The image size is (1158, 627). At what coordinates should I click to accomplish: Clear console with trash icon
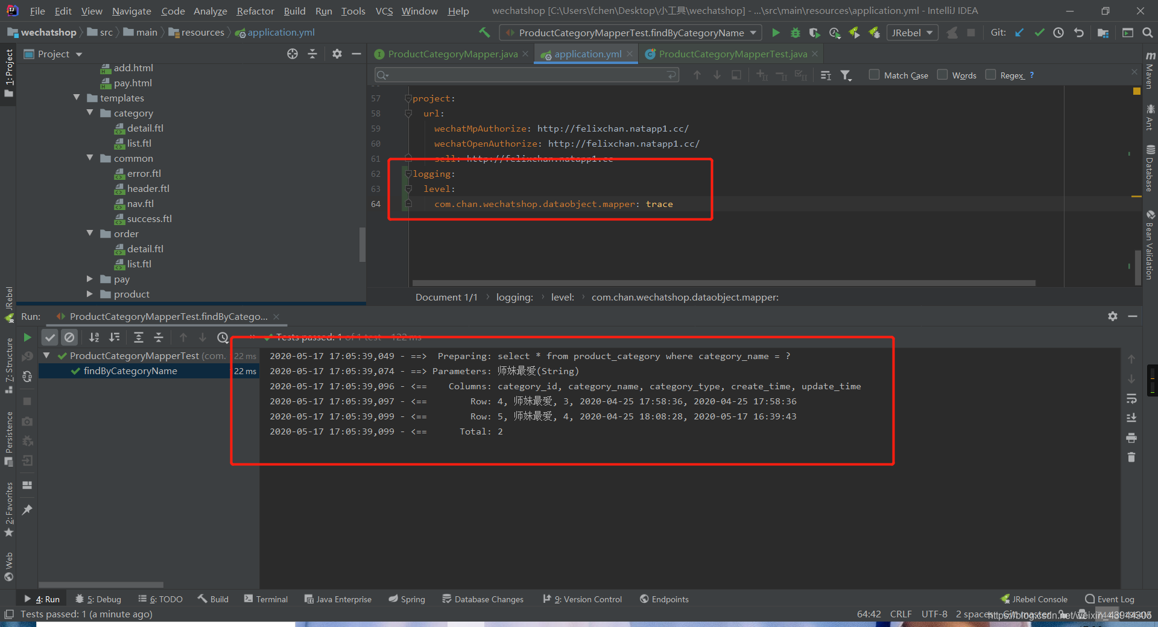pos(1131,457)
